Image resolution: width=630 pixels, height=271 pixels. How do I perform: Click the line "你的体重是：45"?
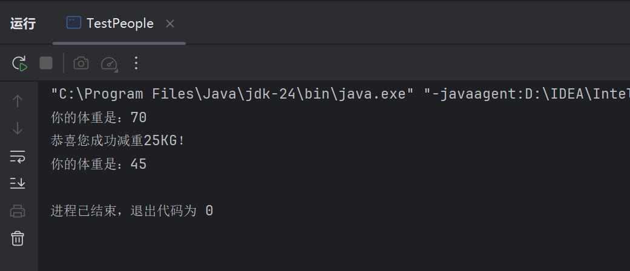[99, 164]
